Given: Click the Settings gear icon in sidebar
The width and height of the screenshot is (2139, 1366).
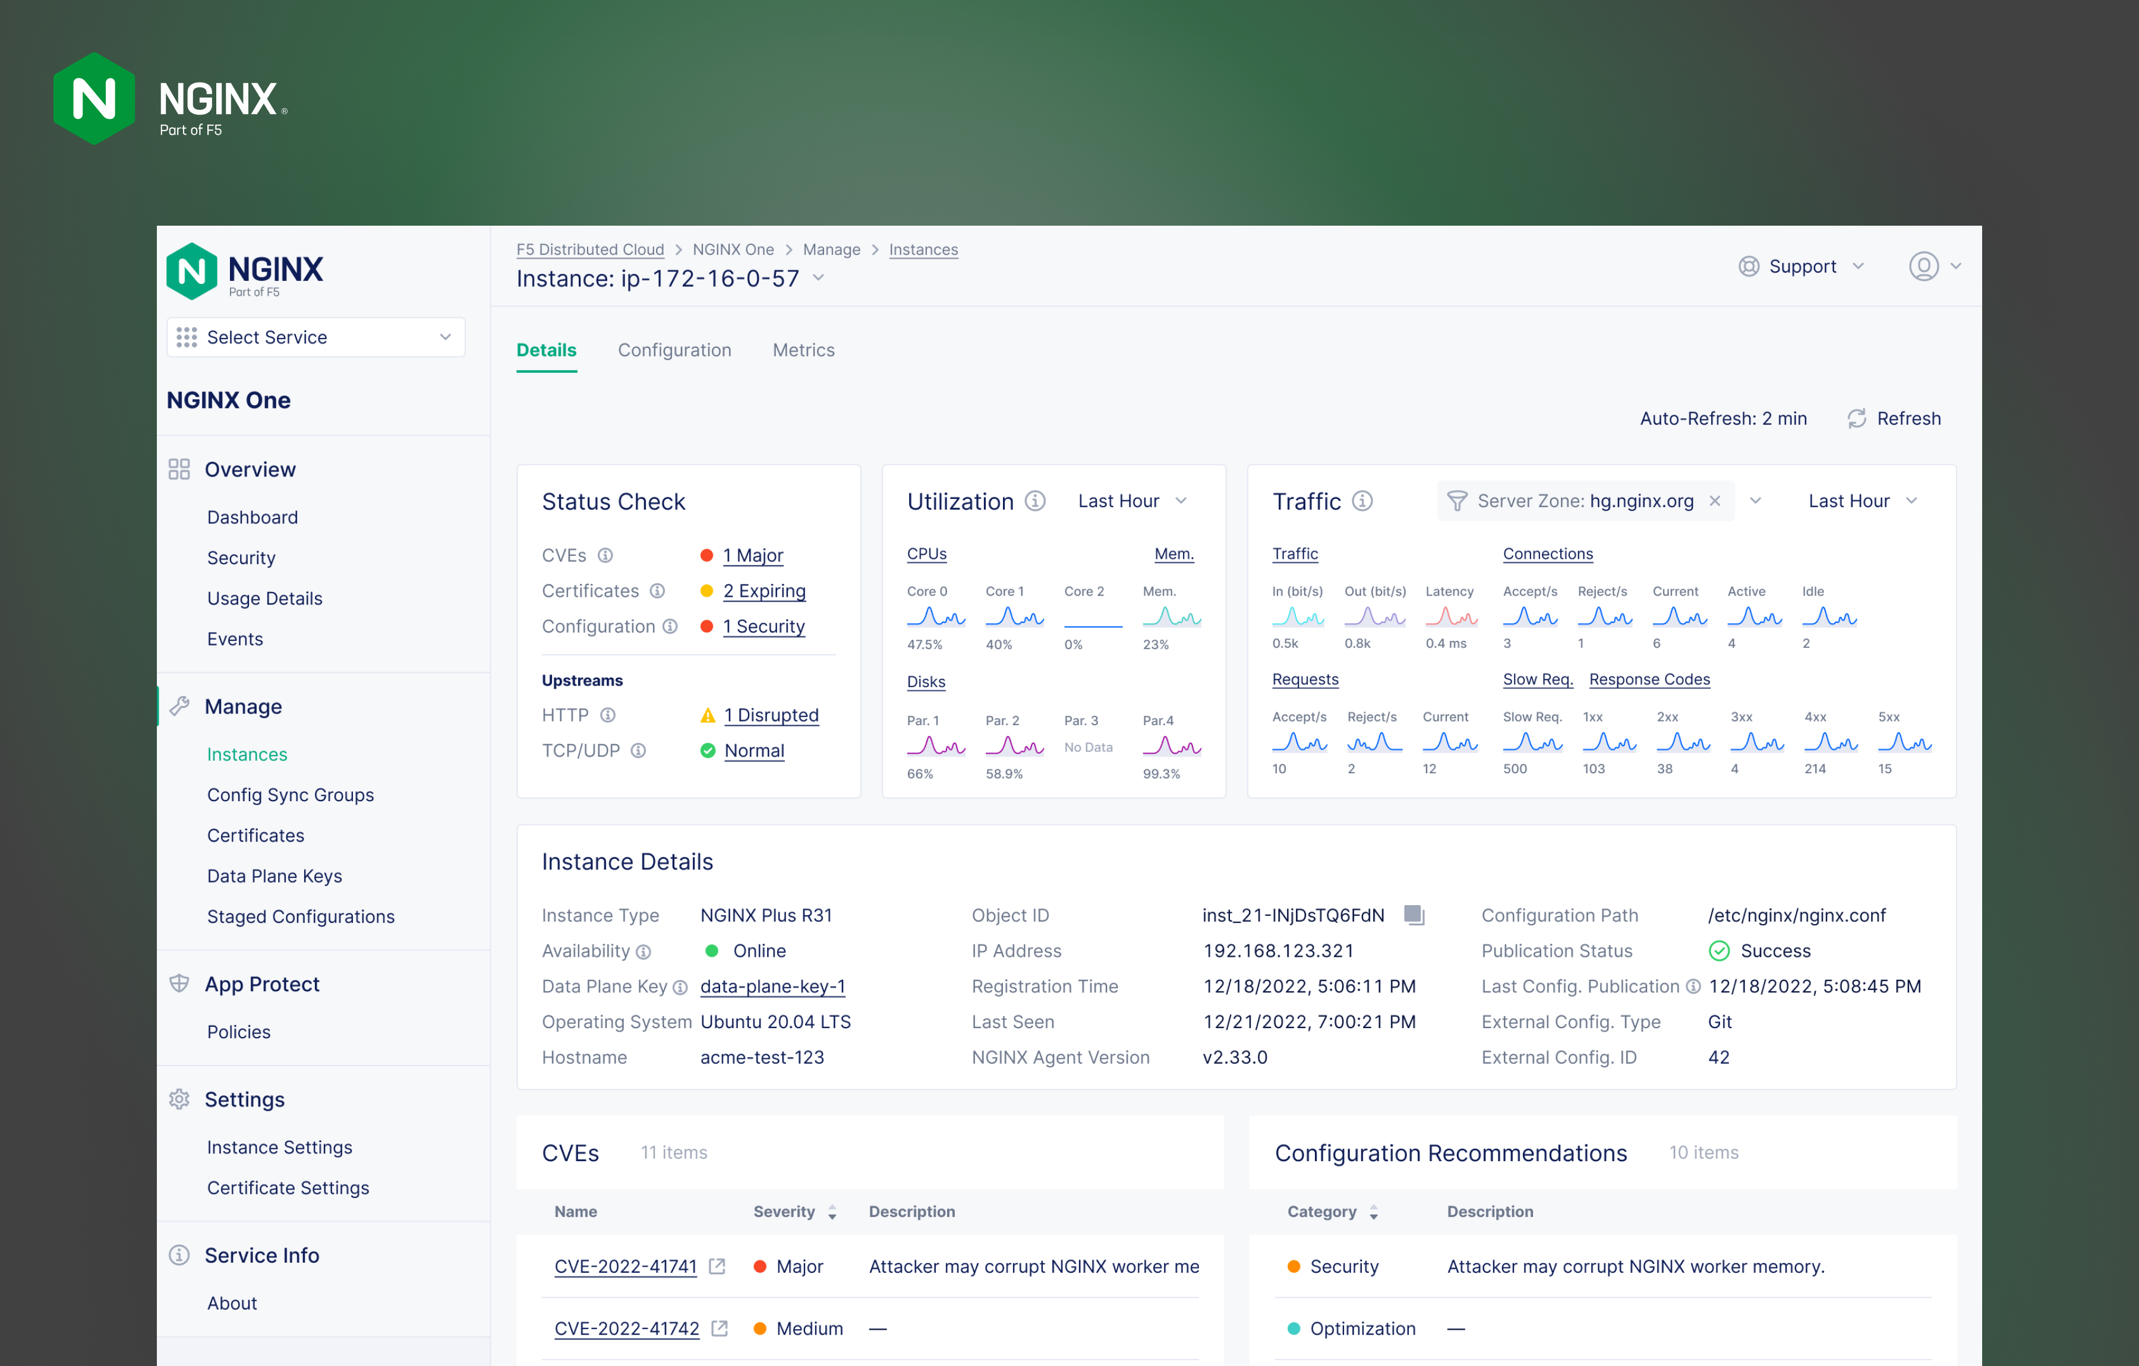Looking at the screenshot, I should [x=180, y=1099].
